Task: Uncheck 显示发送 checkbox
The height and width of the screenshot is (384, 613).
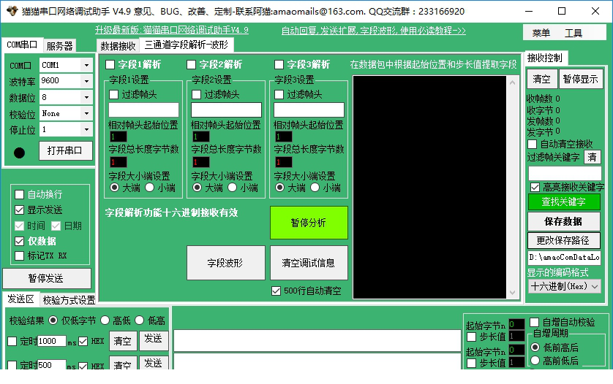Action: 19,210
